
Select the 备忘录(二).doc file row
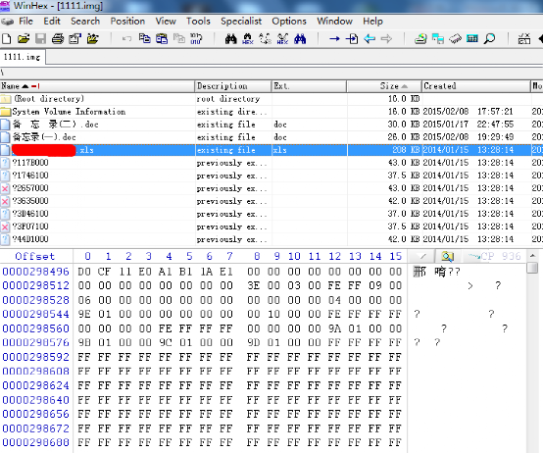click(x=271, y=125)
